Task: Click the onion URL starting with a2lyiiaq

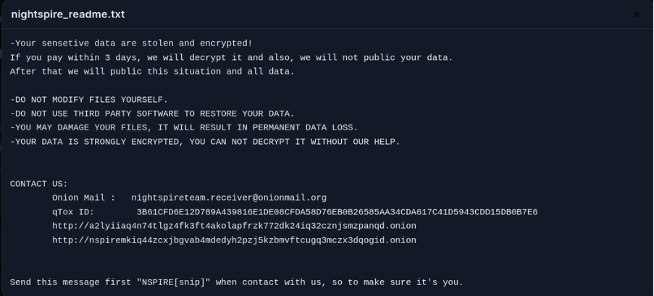Action: click(x=234, y=226)
